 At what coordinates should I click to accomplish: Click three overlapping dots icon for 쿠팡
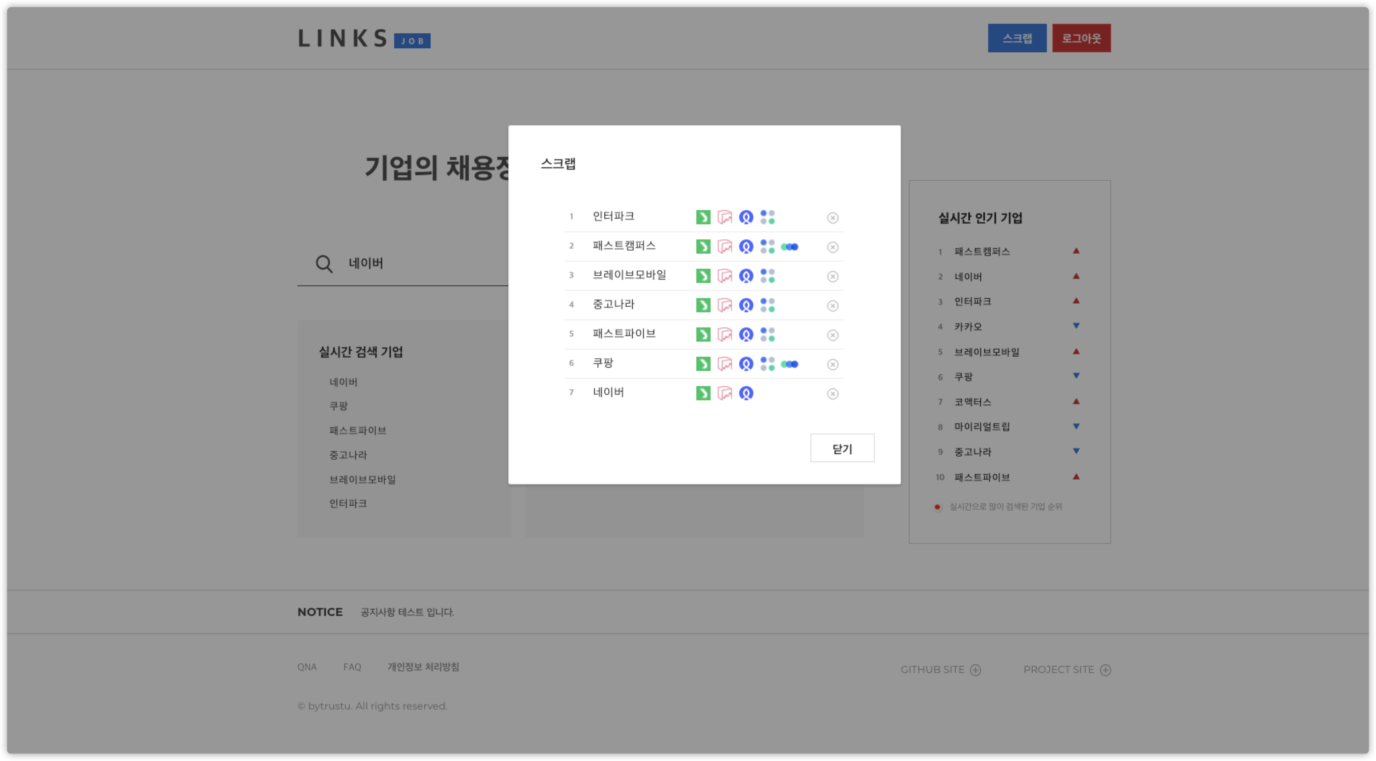click(x=789, y=364)
